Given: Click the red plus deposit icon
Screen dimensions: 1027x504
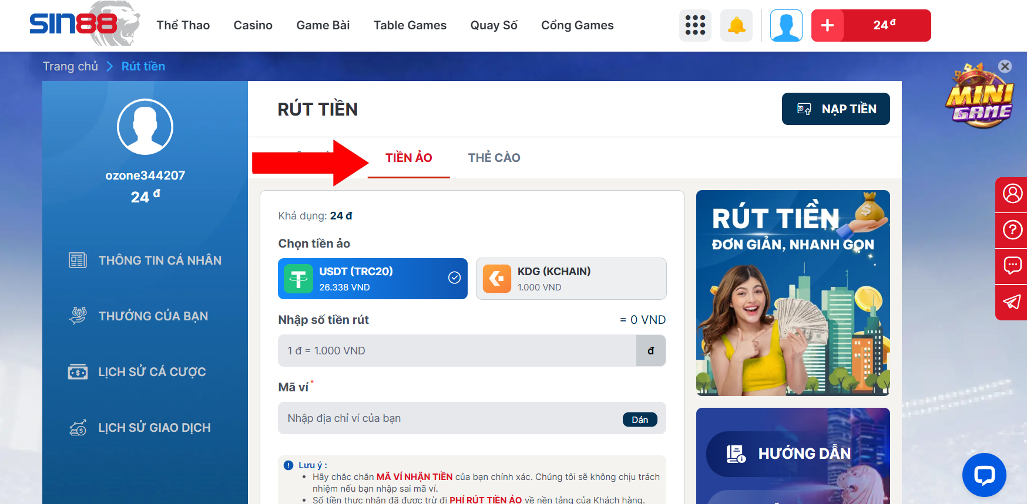Looking at the screenshot, I should (827, 25).
